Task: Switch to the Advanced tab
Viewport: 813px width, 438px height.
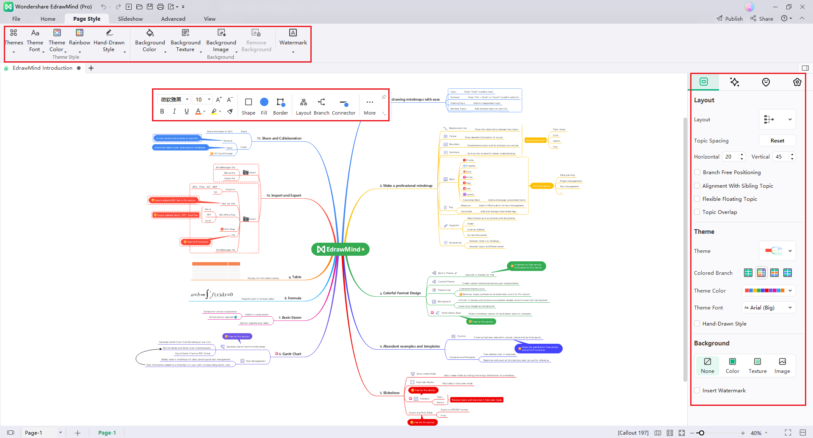Action: coord(173,19)
